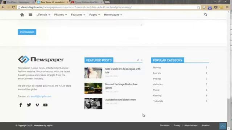This screenshot has height=130, width=232.
Task: Click the yellow extension icon in toolbar
Action: [221, 7]
